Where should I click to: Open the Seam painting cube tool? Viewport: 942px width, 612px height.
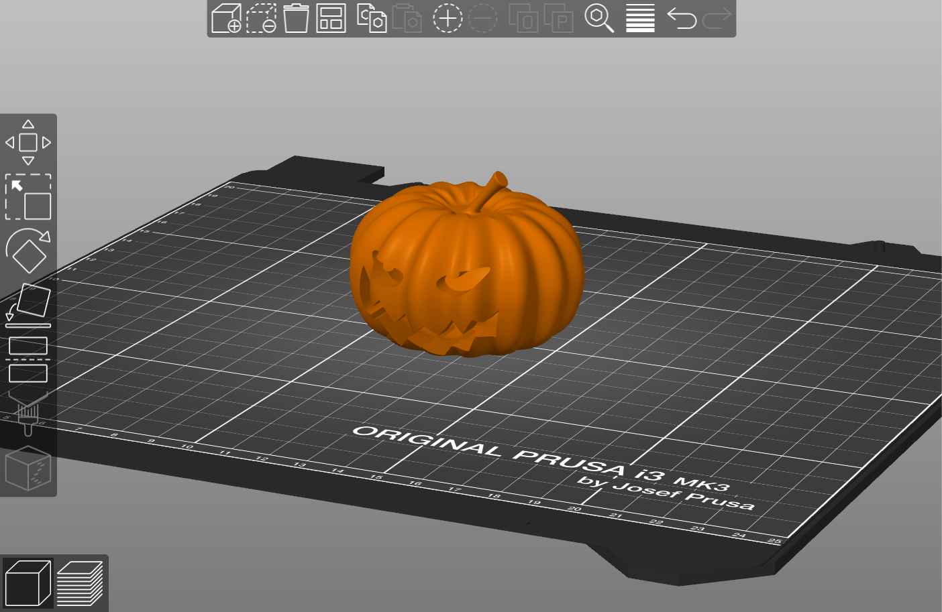[x=28, y=468]
